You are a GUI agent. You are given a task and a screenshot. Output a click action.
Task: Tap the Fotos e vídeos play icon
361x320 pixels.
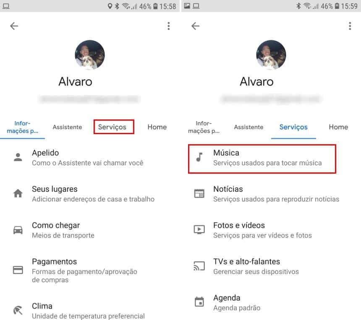pyautogui.click(x=199, y=230)
